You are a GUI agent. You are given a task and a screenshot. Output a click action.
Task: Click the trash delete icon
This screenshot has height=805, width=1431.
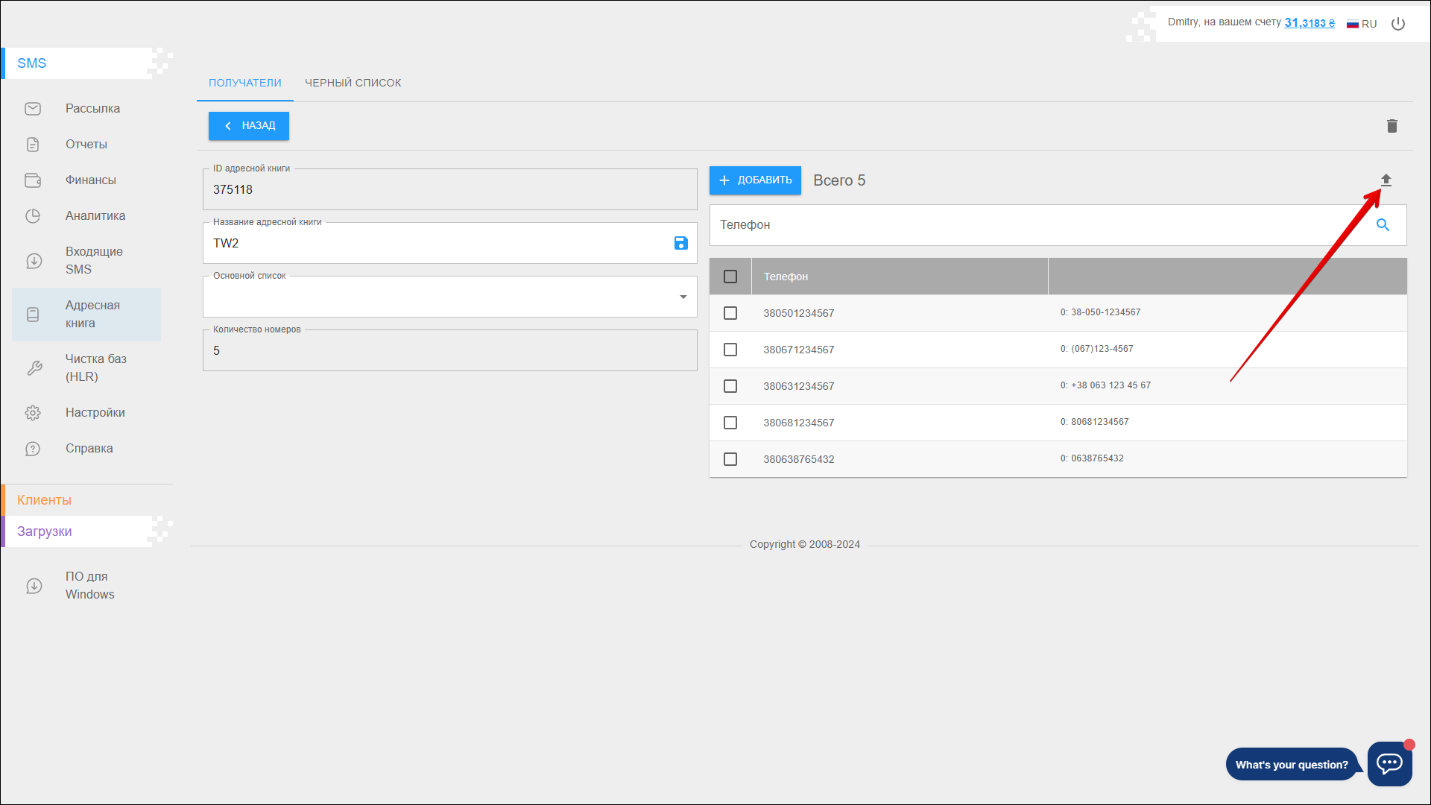point(1391,126)
